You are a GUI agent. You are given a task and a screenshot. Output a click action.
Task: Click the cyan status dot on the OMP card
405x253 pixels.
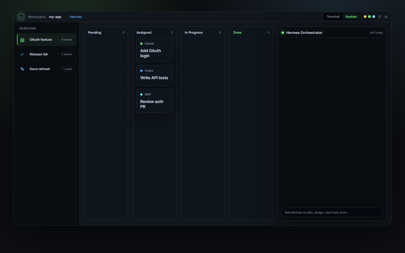[141, 95]
